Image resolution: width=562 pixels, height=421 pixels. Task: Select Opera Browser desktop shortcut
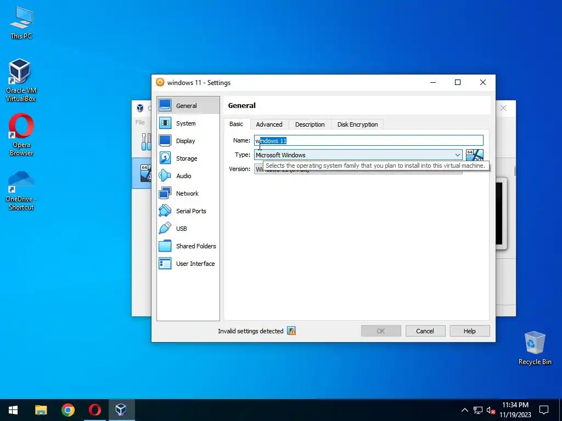pos(21,135)
